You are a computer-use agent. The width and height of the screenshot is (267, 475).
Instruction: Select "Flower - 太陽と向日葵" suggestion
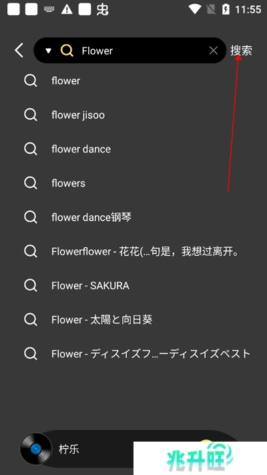133,319
